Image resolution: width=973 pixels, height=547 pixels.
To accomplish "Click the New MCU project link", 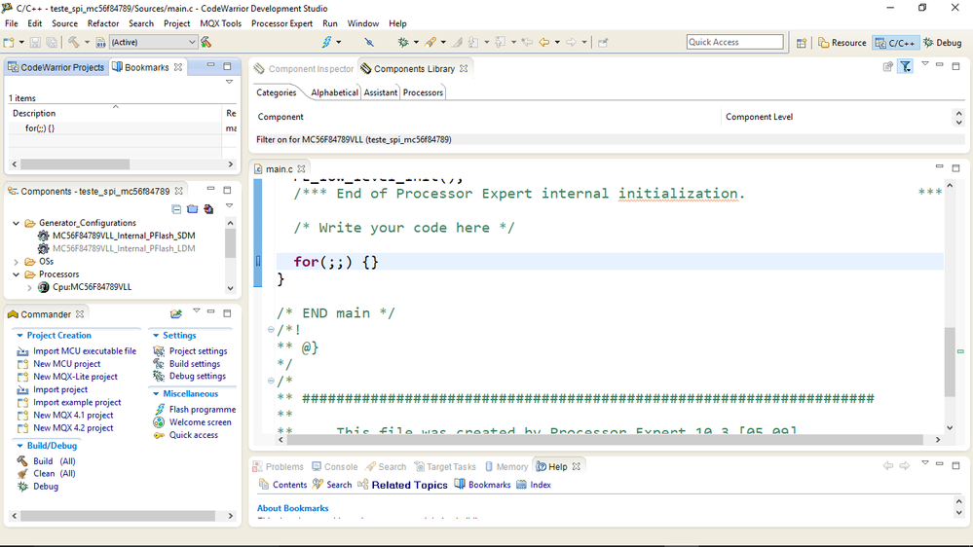I will pos(66,364).
